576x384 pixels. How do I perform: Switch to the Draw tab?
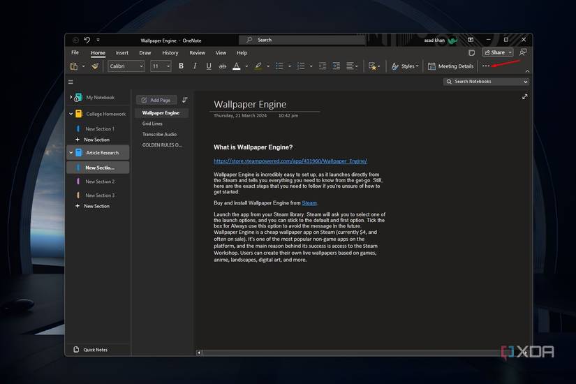tap(145, 52)
